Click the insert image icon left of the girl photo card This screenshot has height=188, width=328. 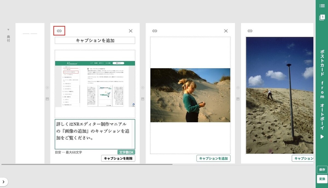point(143,99)
